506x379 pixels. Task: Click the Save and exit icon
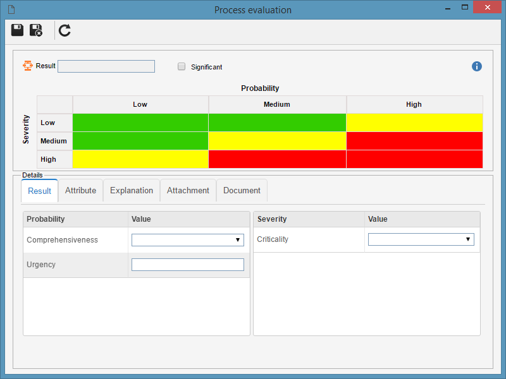(36, 30)
